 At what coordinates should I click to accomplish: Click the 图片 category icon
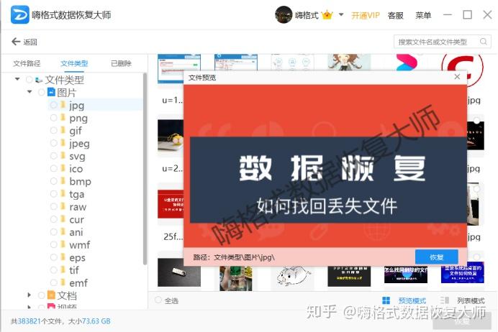(52, 93)
